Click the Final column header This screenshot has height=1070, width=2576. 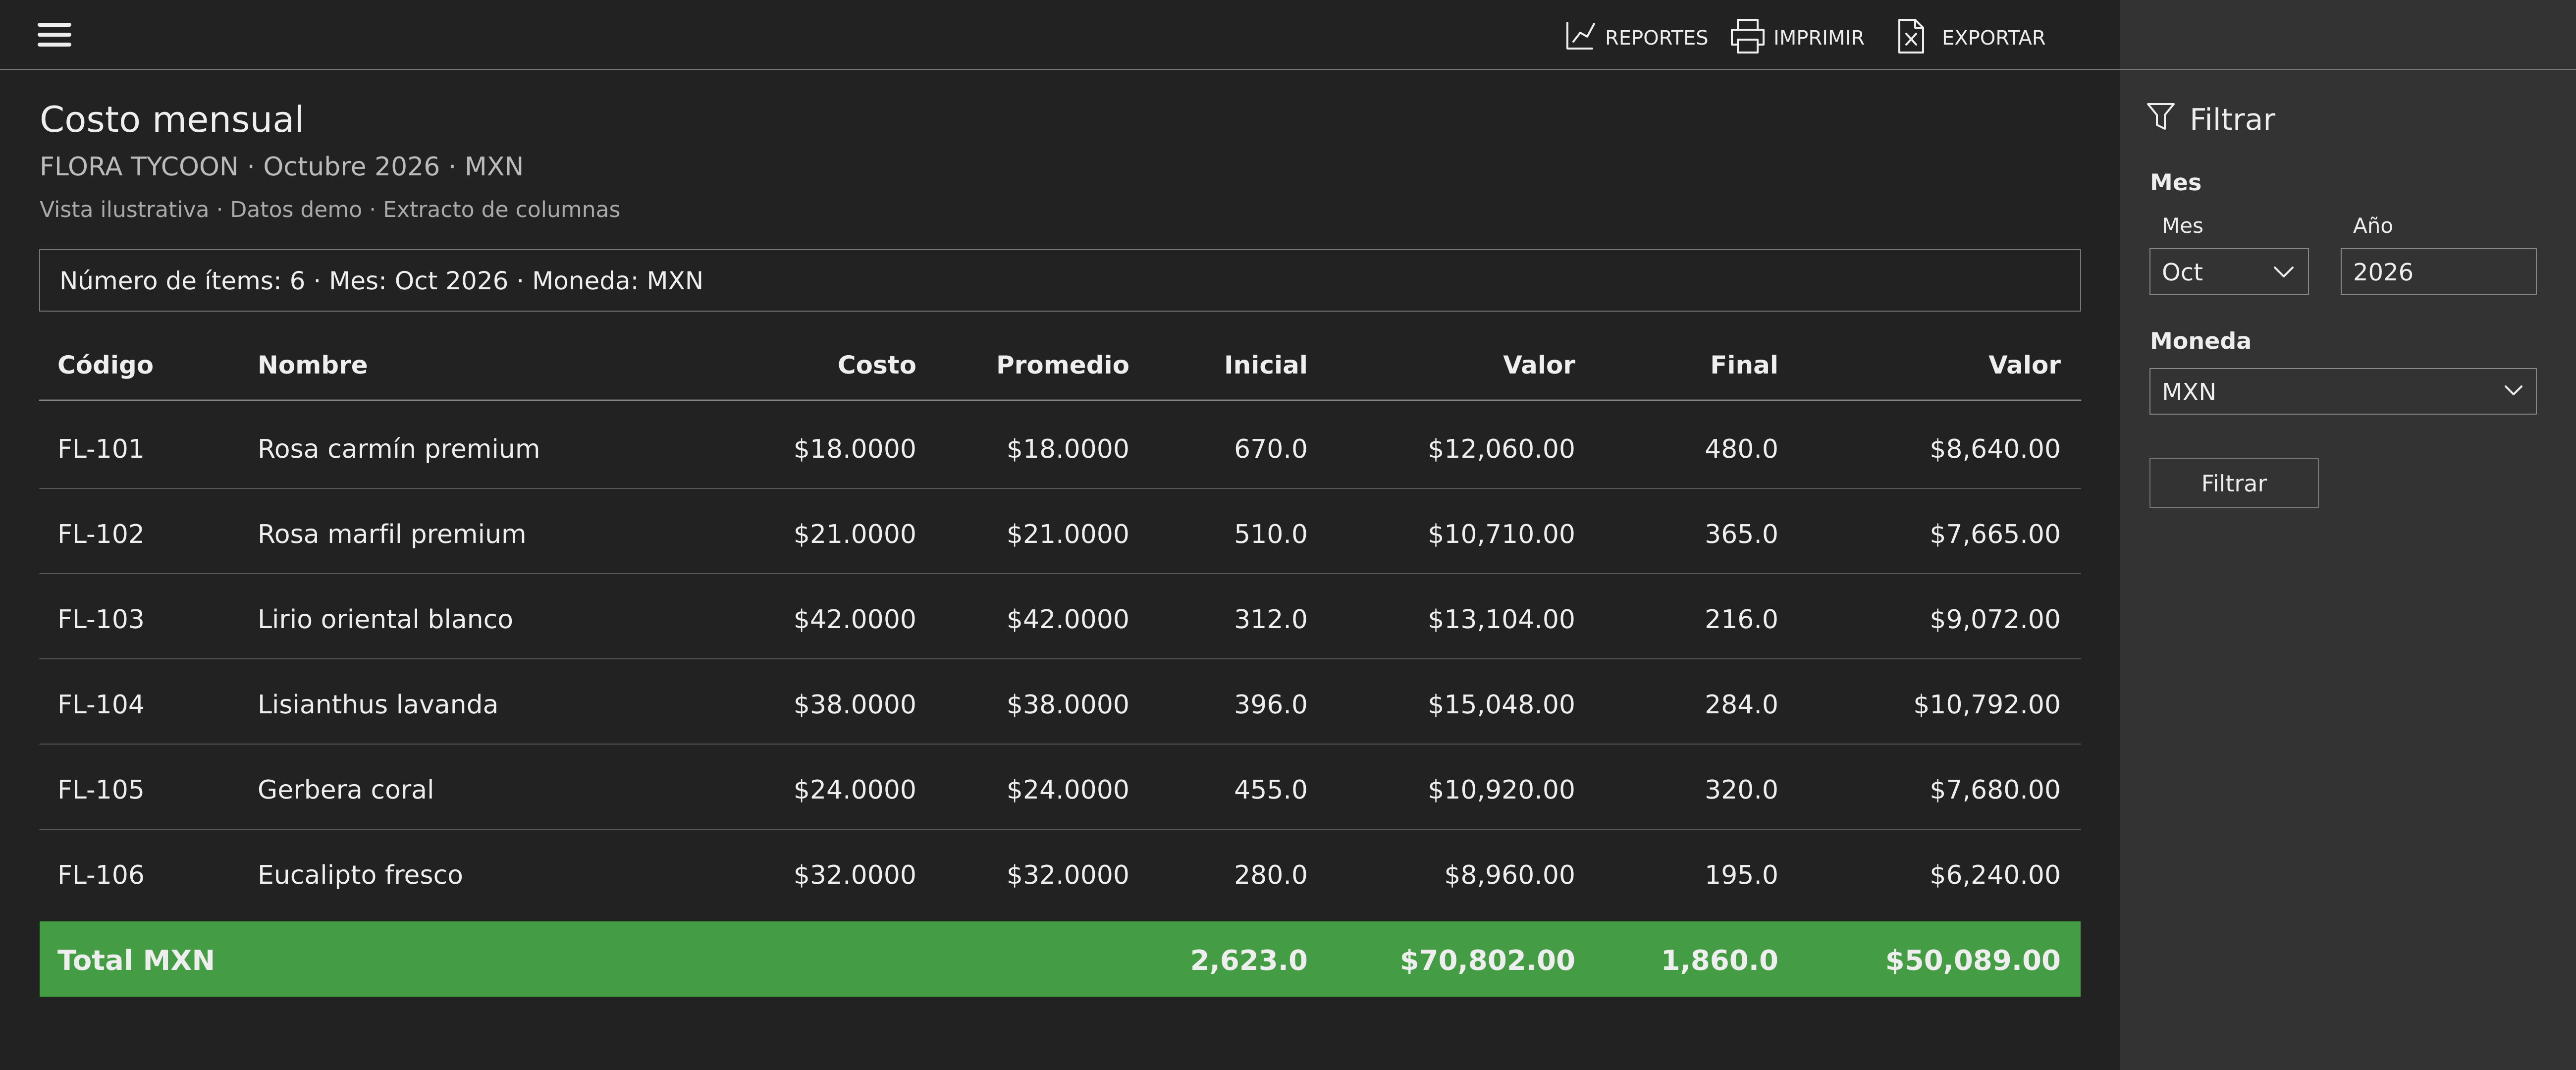(x=1743, y=365)
